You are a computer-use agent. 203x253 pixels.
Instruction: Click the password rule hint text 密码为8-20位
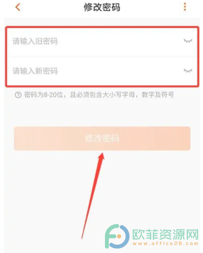coord(44,95)
